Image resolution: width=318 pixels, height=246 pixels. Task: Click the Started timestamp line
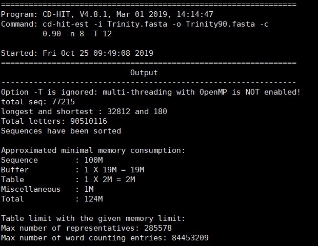click(77, 53)
